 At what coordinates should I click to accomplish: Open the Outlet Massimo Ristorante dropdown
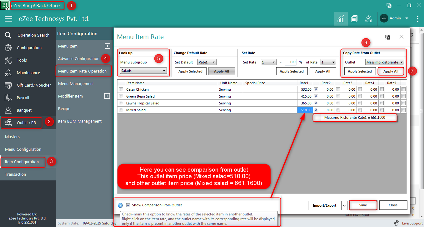coord(385,62)
